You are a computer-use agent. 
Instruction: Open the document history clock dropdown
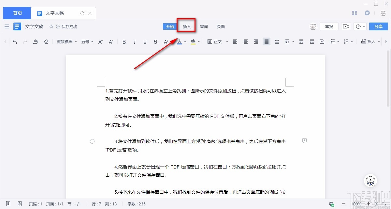(360, 26)
